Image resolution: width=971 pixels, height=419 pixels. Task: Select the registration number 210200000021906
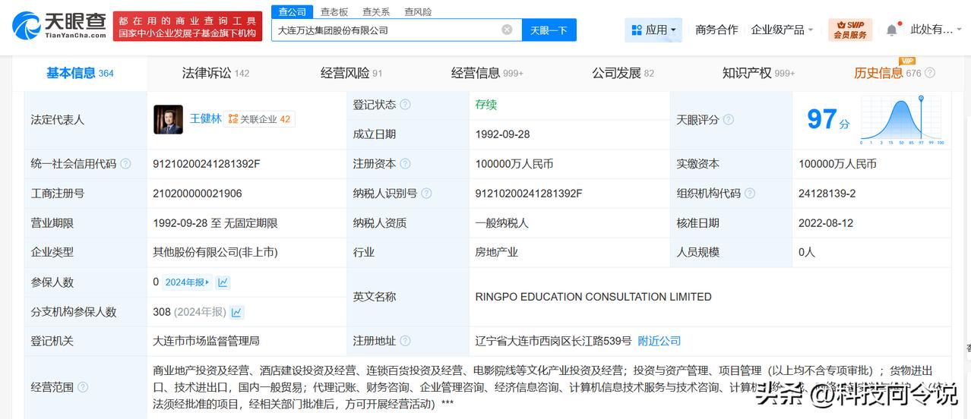pos(198,194)
